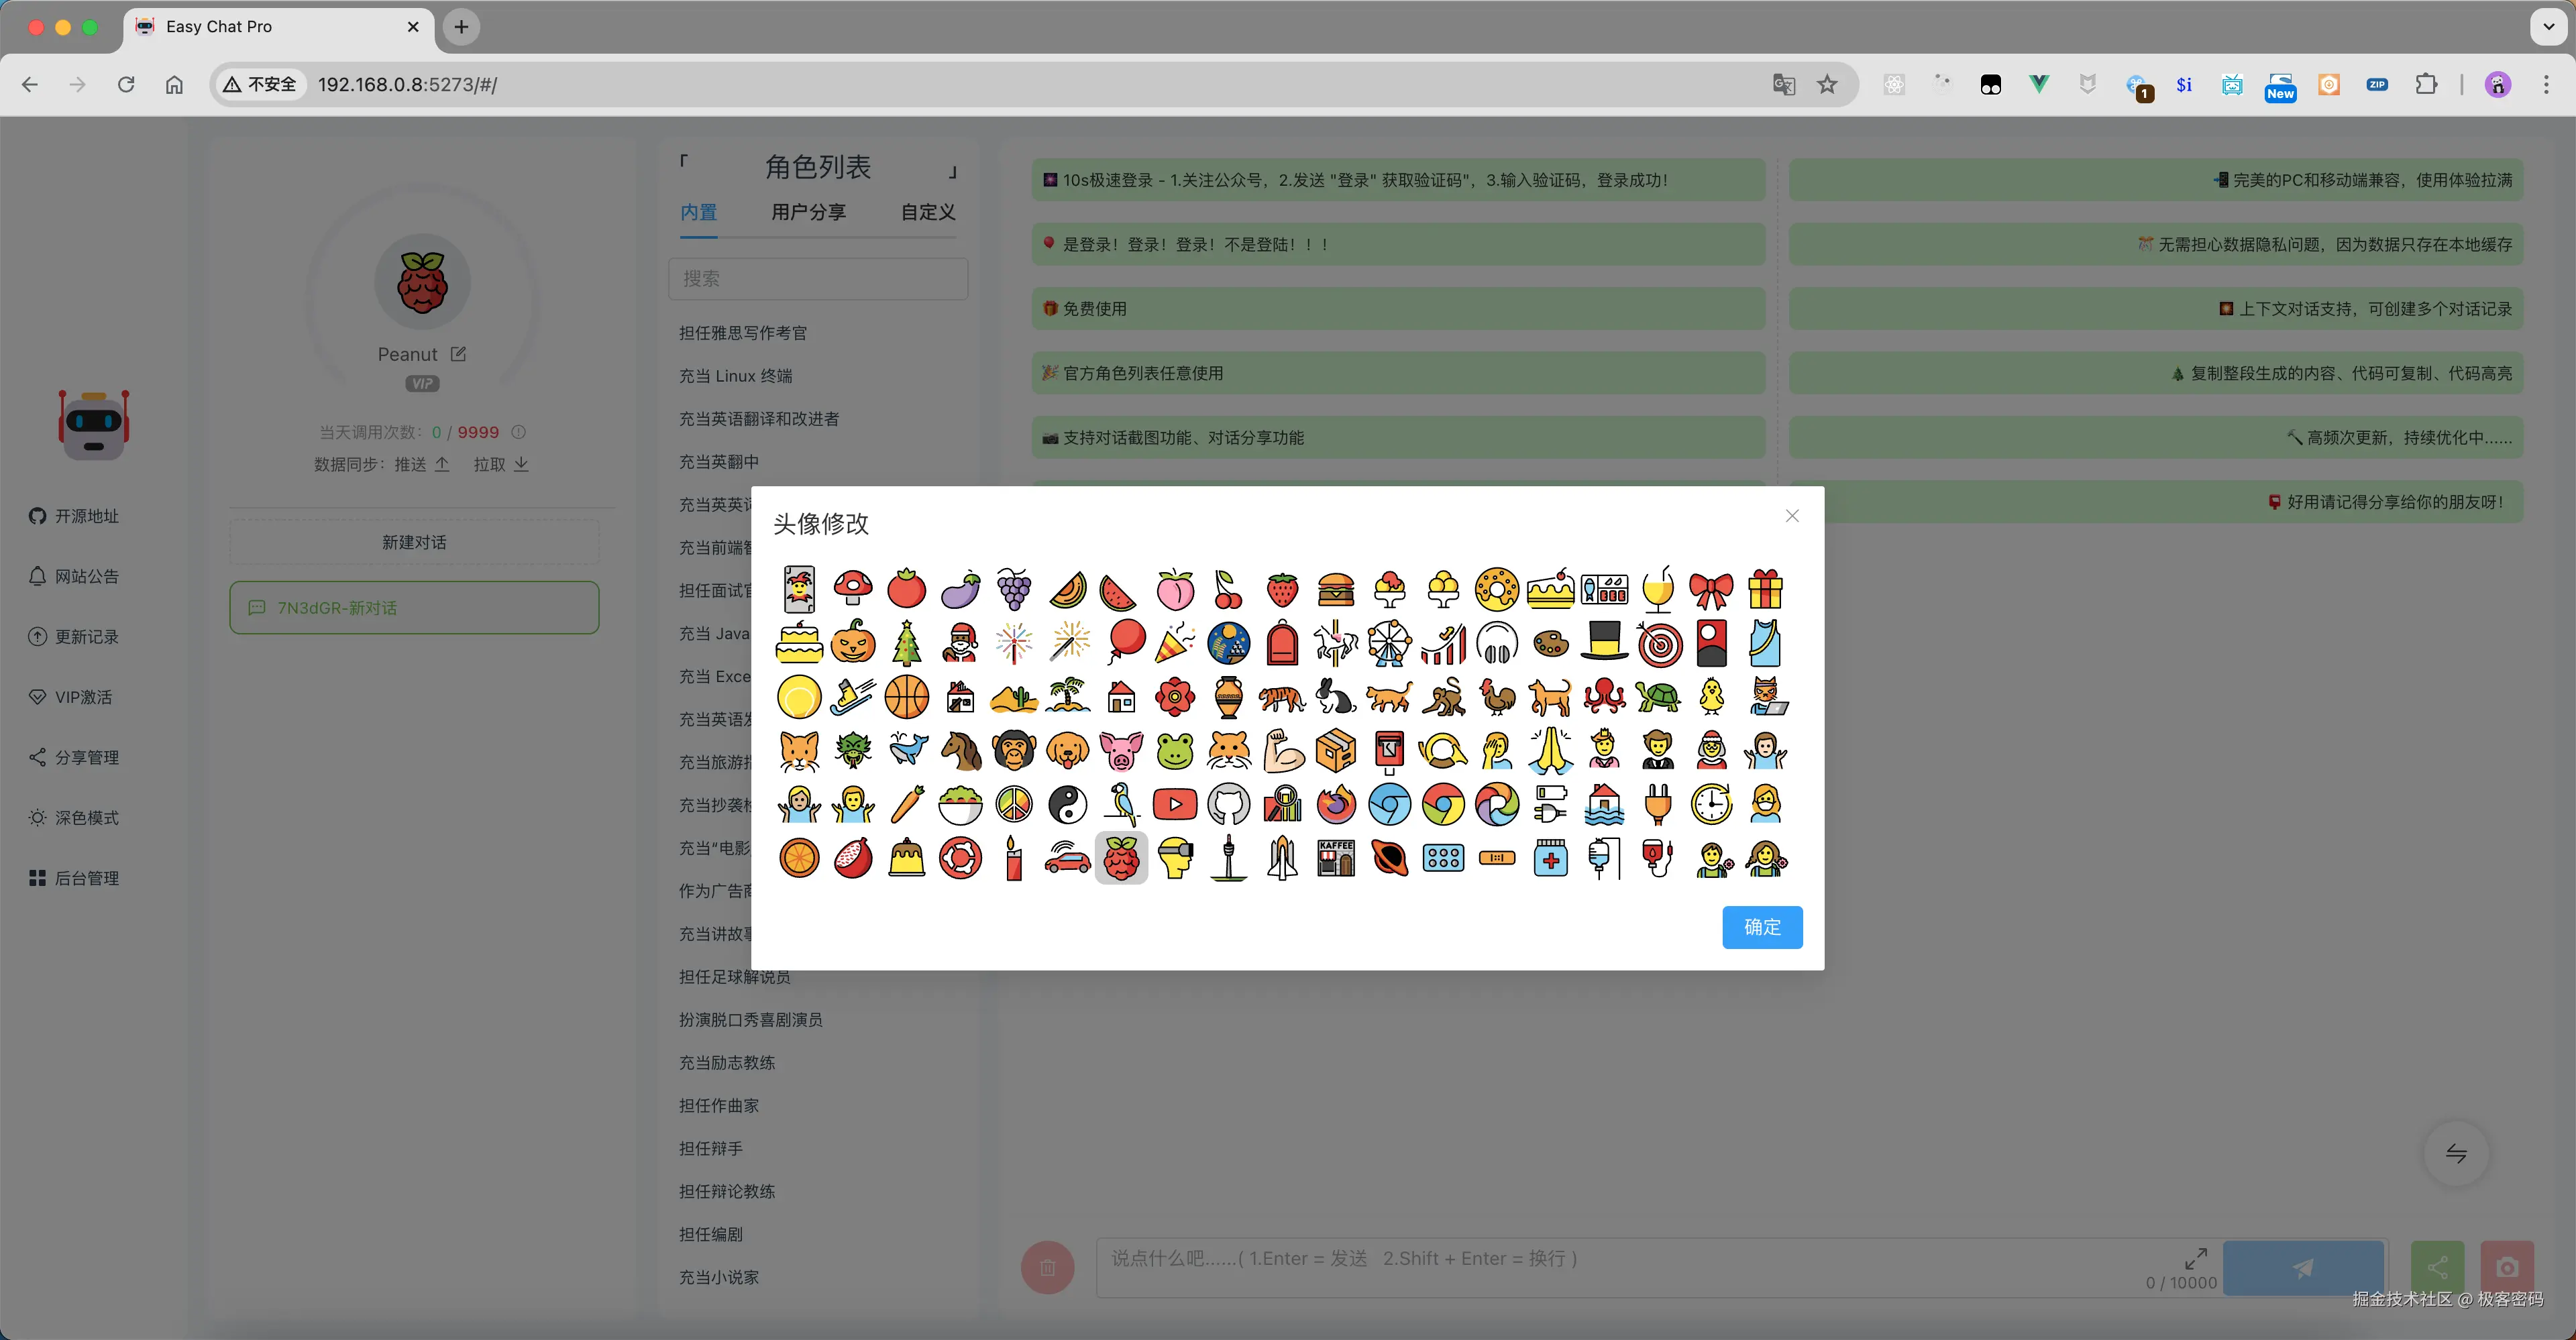
Task: Select the basketball avatar emoji
Action: click(906, 697)
